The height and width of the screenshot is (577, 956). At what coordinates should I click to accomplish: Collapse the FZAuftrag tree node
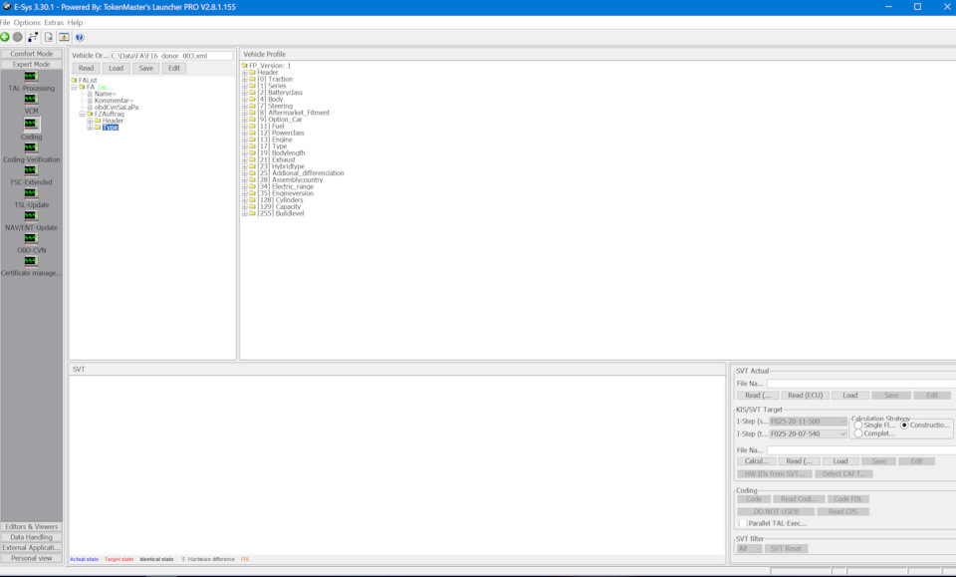pos(82,114)
